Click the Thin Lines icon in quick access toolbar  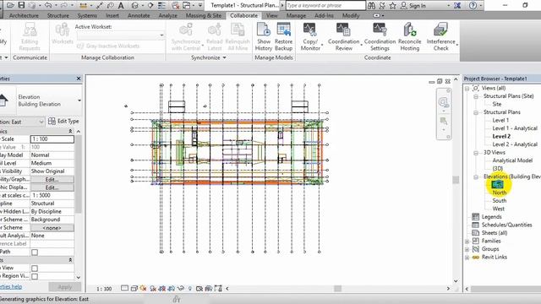pos(161,6)
